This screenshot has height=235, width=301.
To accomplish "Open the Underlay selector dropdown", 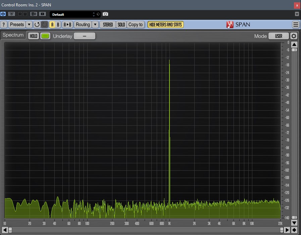I will tap(85, 36).
